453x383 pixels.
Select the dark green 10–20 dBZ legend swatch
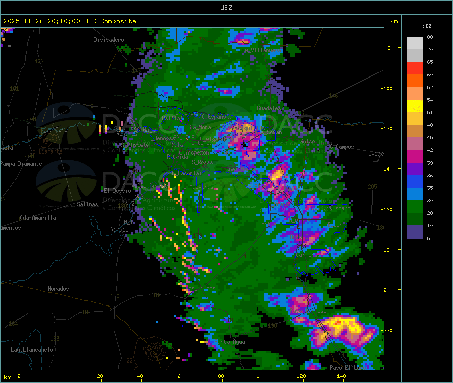point(415,219)
